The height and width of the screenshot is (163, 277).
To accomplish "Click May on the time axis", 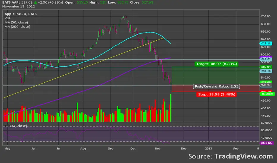I will click(7, 148).
